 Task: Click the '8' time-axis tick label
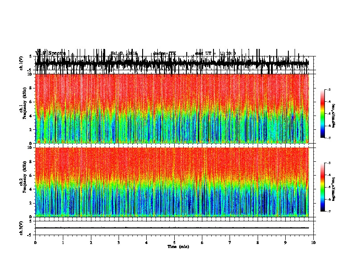pos(258,243)
